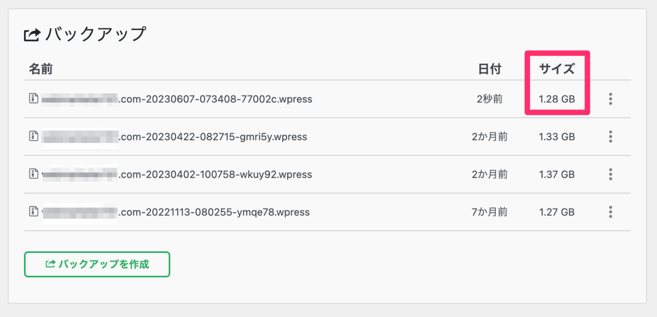Image resolution: width=657 pixels, height=317 pixels.
Task: Click the サイズ column header
Action: 557,69
